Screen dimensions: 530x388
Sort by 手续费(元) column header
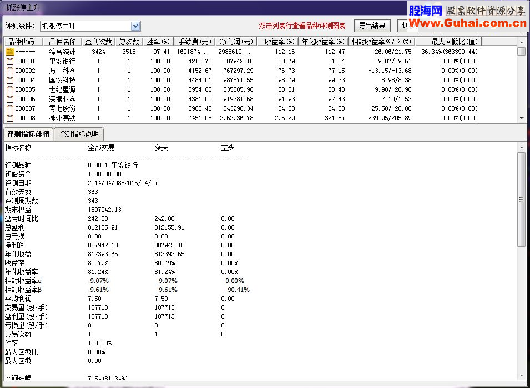[194, 42]
